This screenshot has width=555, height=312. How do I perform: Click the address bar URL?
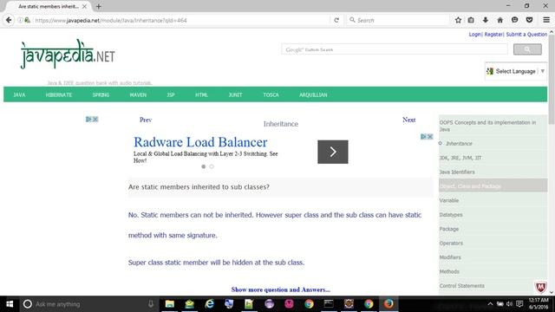click(111, 20)
